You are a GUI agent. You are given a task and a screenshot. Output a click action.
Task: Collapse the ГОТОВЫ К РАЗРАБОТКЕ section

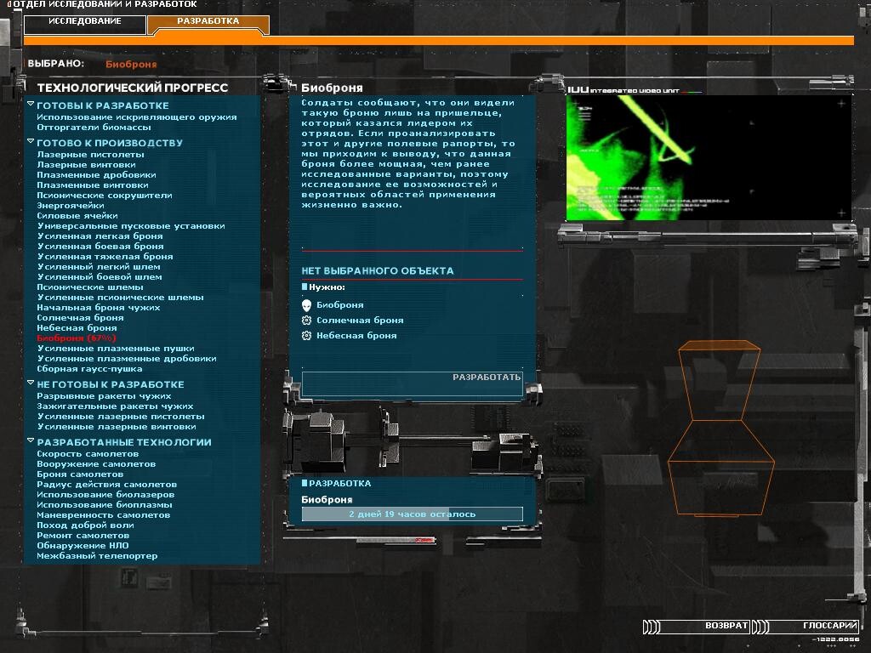pos(31,104)
